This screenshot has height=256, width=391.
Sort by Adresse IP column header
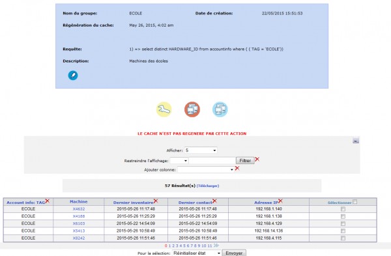point(266,203)
